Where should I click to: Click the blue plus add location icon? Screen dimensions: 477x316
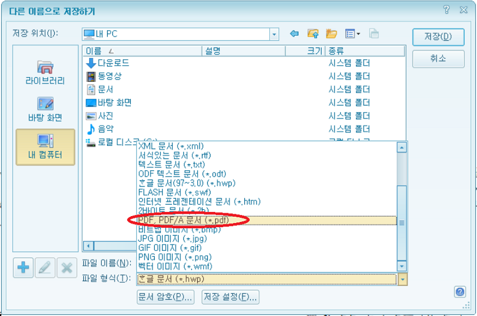(24, 267)
